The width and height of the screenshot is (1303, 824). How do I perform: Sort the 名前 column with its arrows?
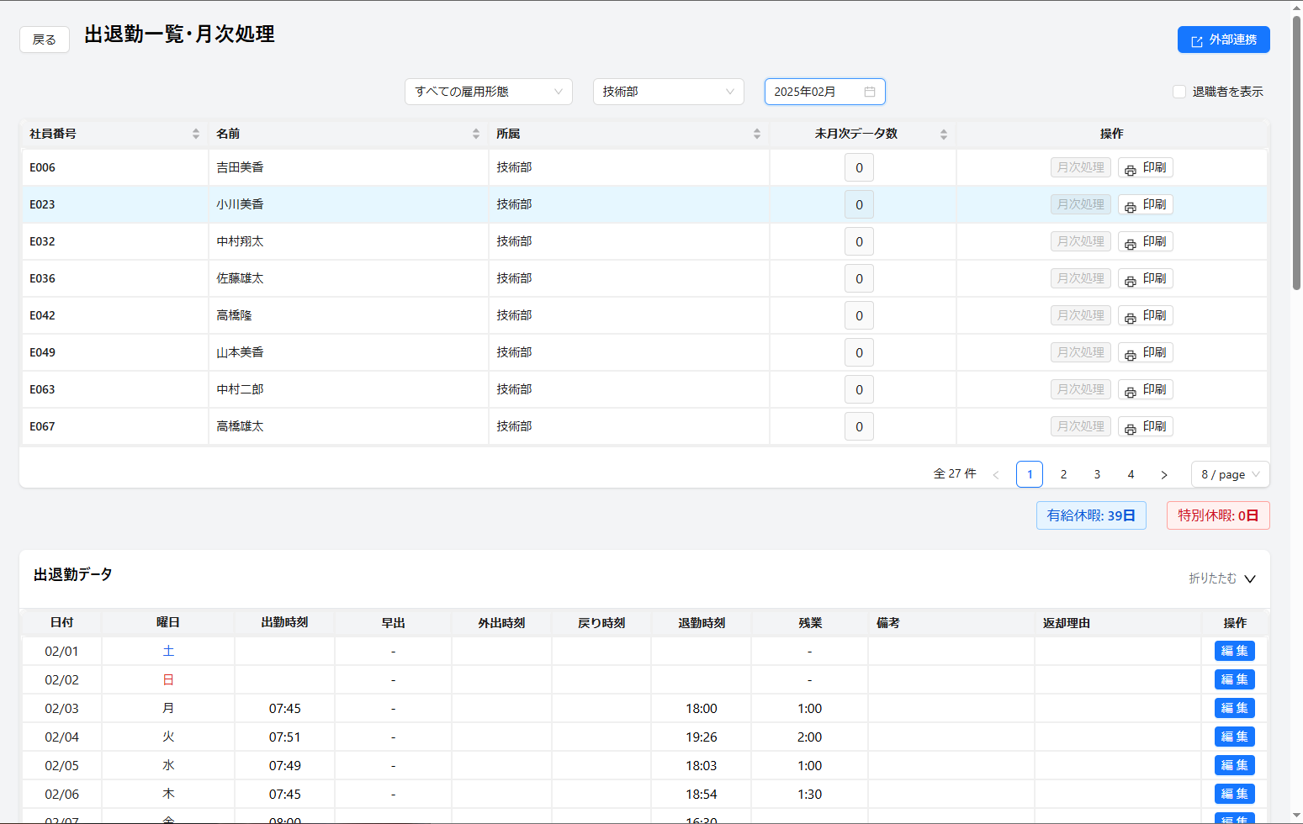click(x=476, y=134)
